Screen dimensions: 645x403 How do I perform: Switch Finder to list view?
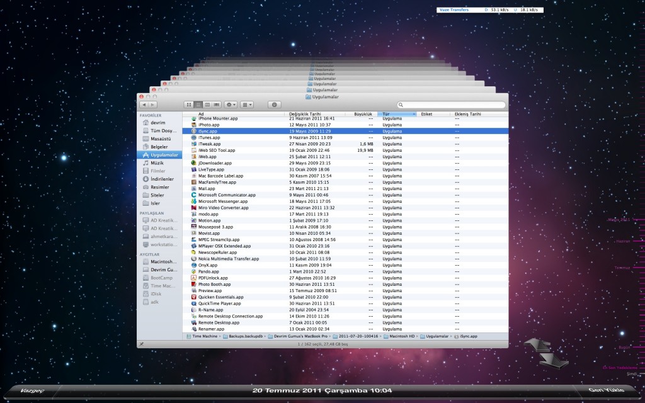[198, 105]
